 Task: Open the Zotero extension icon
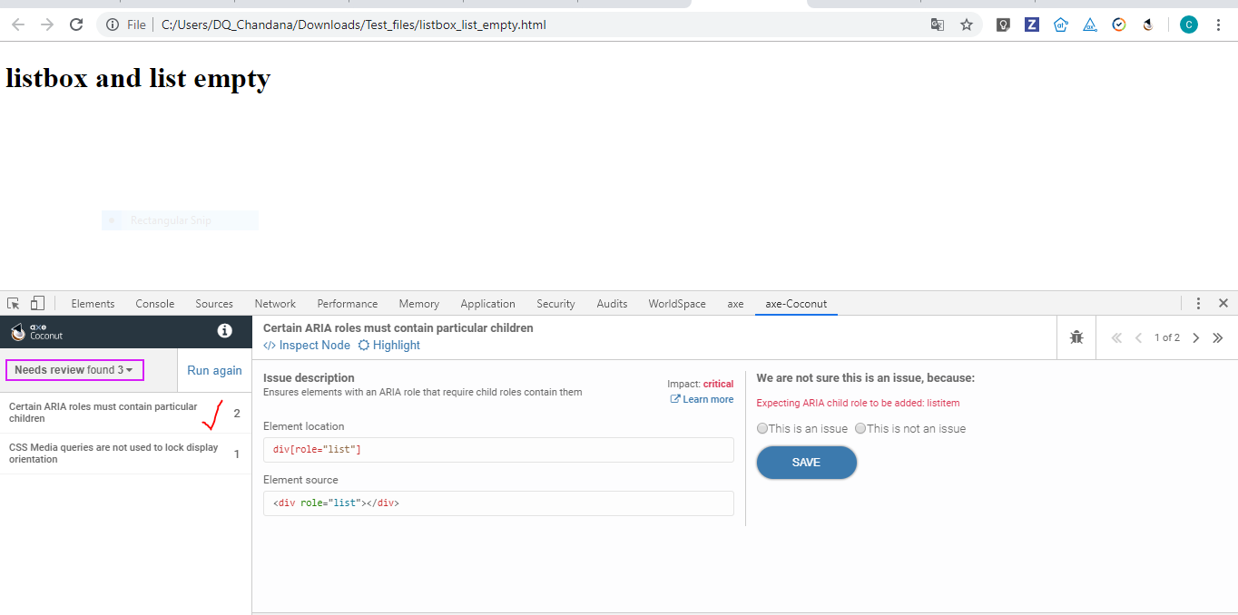coord(1031,24)
